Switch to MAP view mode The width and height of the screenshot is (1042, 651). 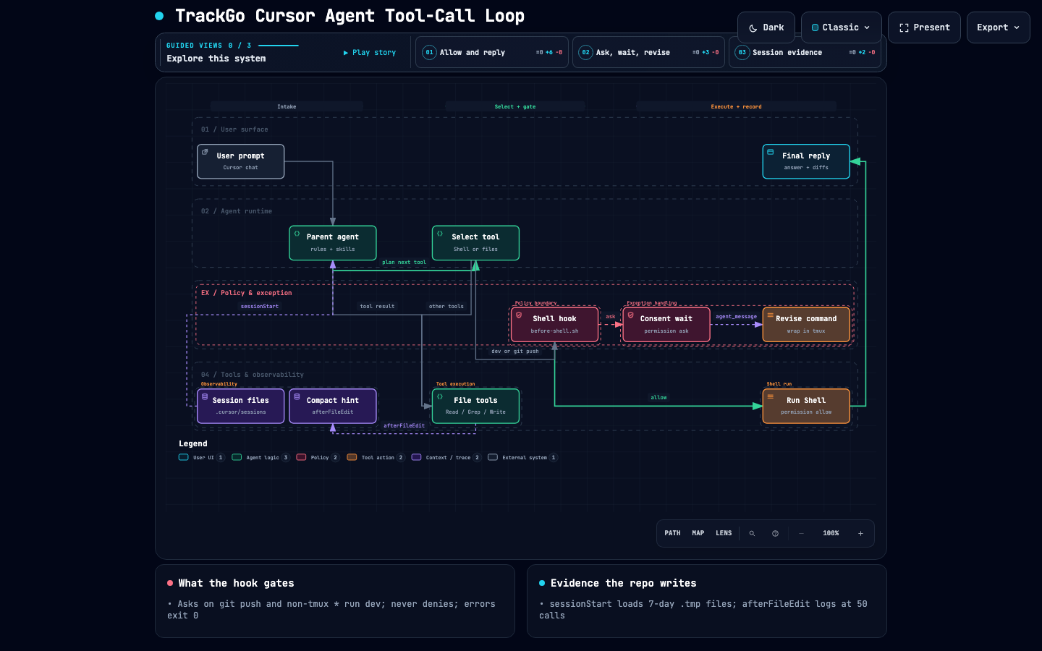[x=698, y=534]
